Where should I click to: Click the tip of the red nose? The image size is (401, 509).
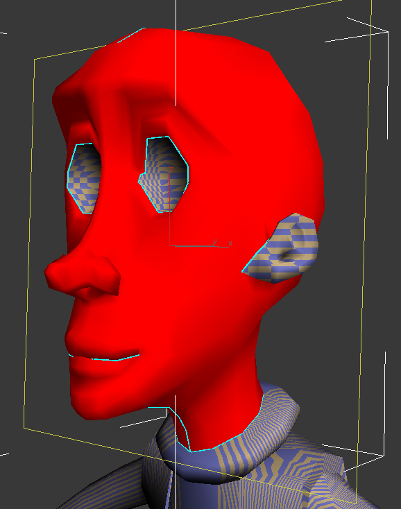click(52, 271)
